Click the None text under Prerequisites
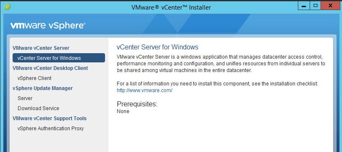 point(123,111)
